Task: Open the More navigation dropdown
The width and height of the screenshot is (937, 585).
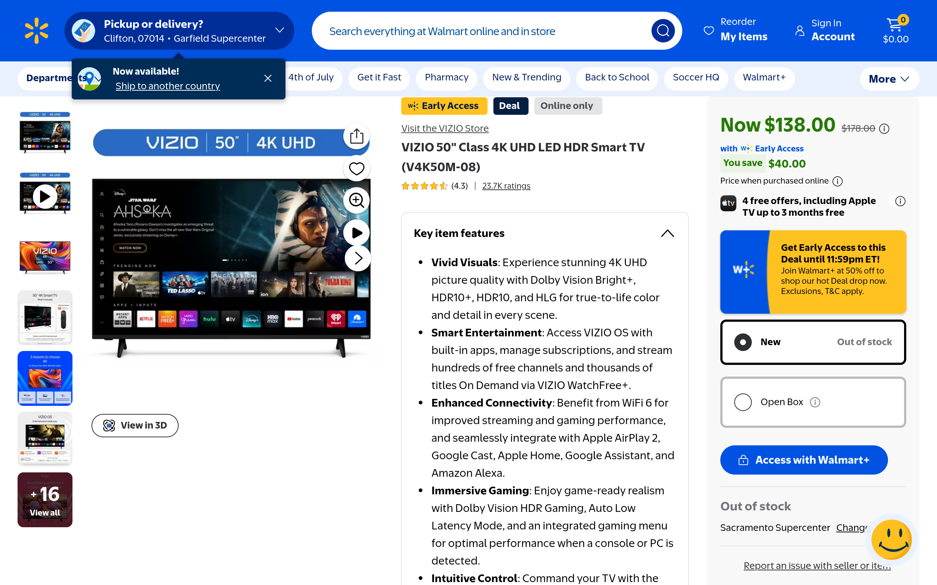Action: tap(889, 79)
